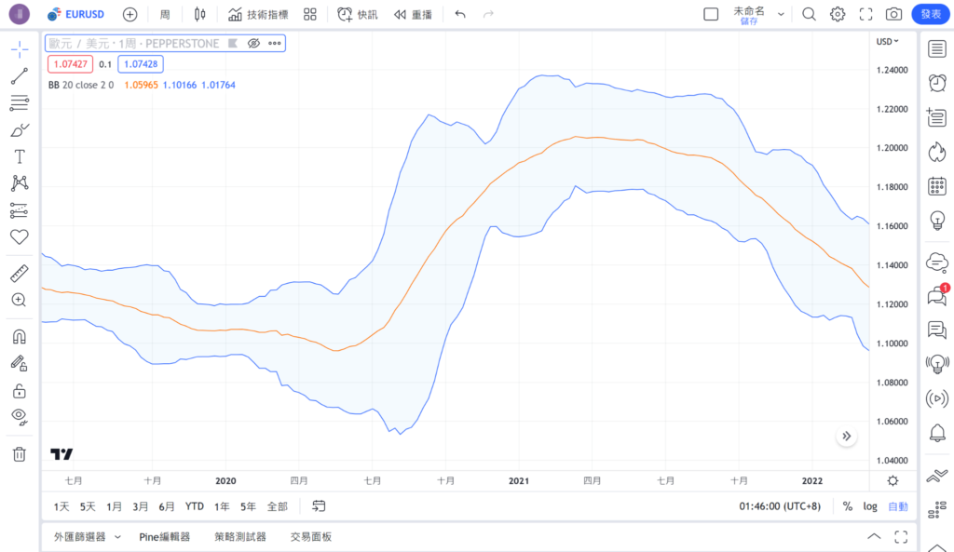Select the 1年 date range button

click(x=222, y=505)
